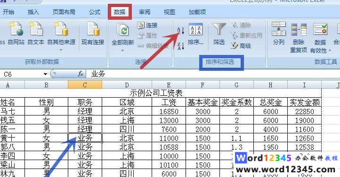This screenshot has height=177, width=340.
Task: Expand the 自其他来源 dropdown
Action: (61, 50)
